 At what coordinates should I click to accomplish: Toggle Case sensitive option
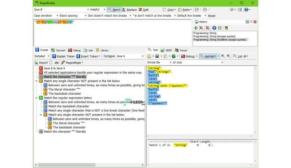coord(45,16)
